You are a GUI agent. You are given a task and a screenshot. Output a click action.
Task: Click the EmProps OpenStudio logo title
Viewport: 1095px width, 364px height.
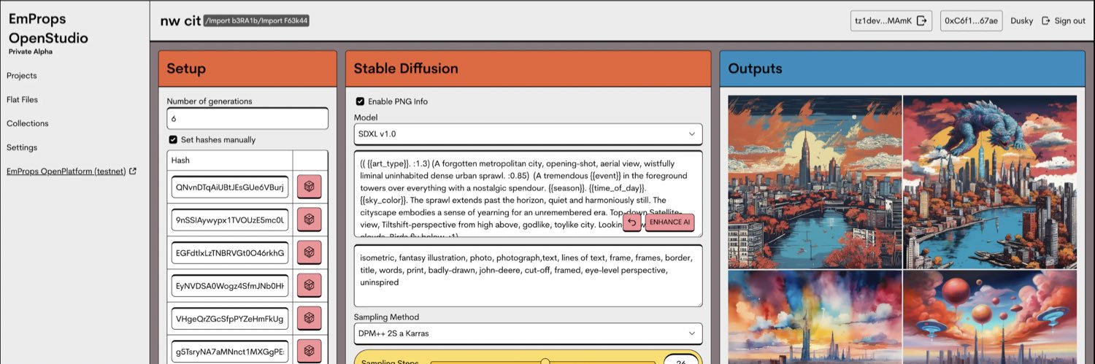(x=48, y=29)
